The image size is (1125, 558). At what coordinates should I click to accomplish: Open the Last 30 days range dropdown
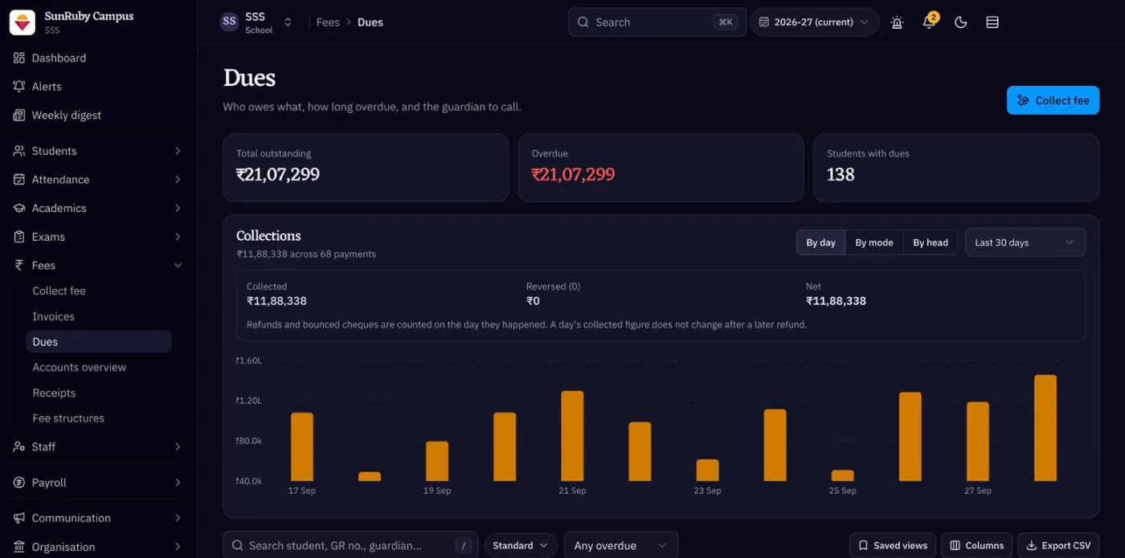(x=1025, y=242)
